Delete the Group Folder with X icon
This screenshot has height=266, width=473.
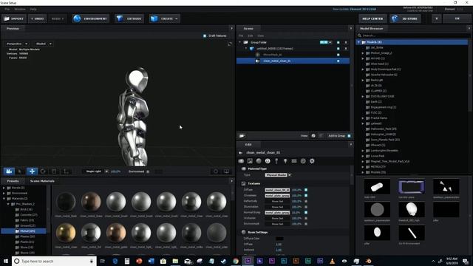(x=346, y=43)
